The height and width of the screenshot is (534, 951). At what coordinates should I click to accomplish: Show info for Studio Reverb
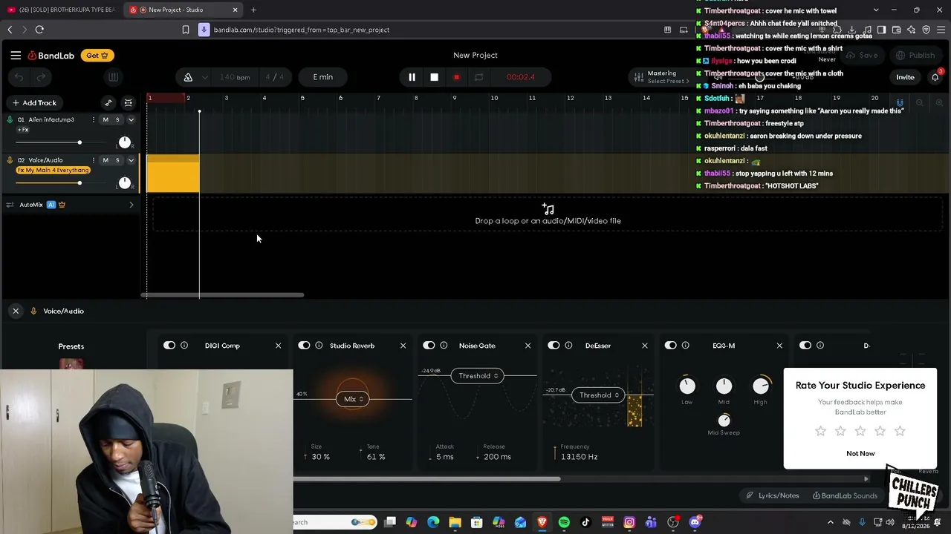pos(319,346)
